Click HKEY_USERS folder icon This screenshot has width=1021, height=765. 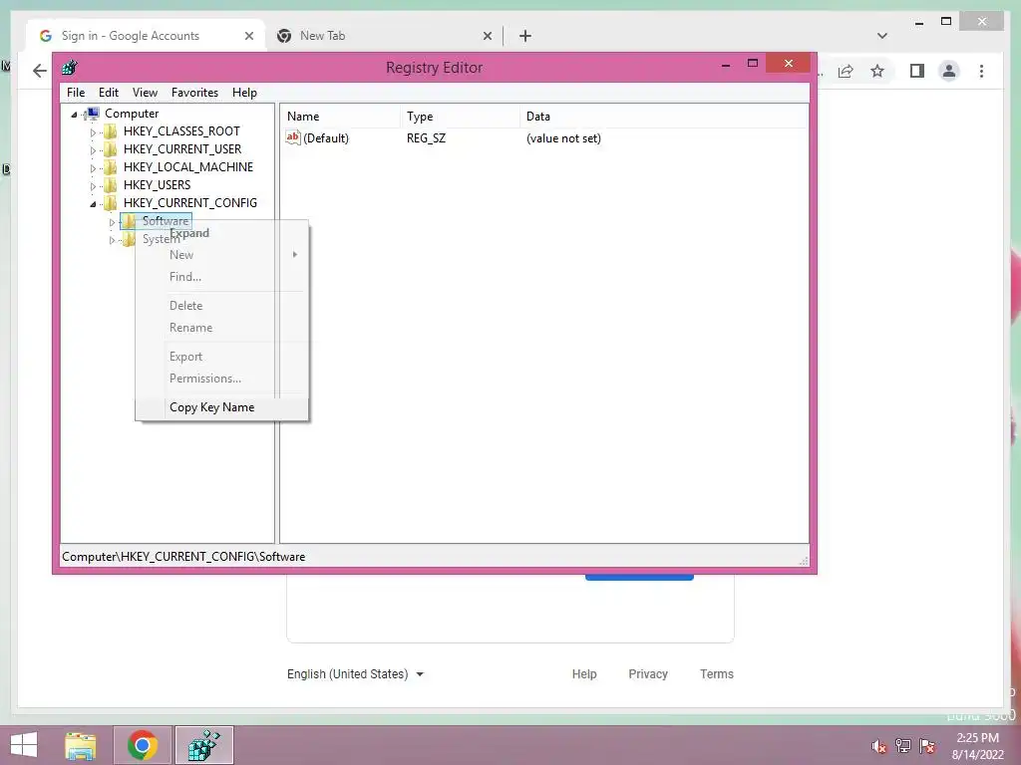tap(111, 185)
